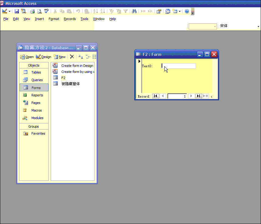Screen dimensions: 261x224
Task: Open Microsoft Access Help question-mark icon
Action: 187,11
